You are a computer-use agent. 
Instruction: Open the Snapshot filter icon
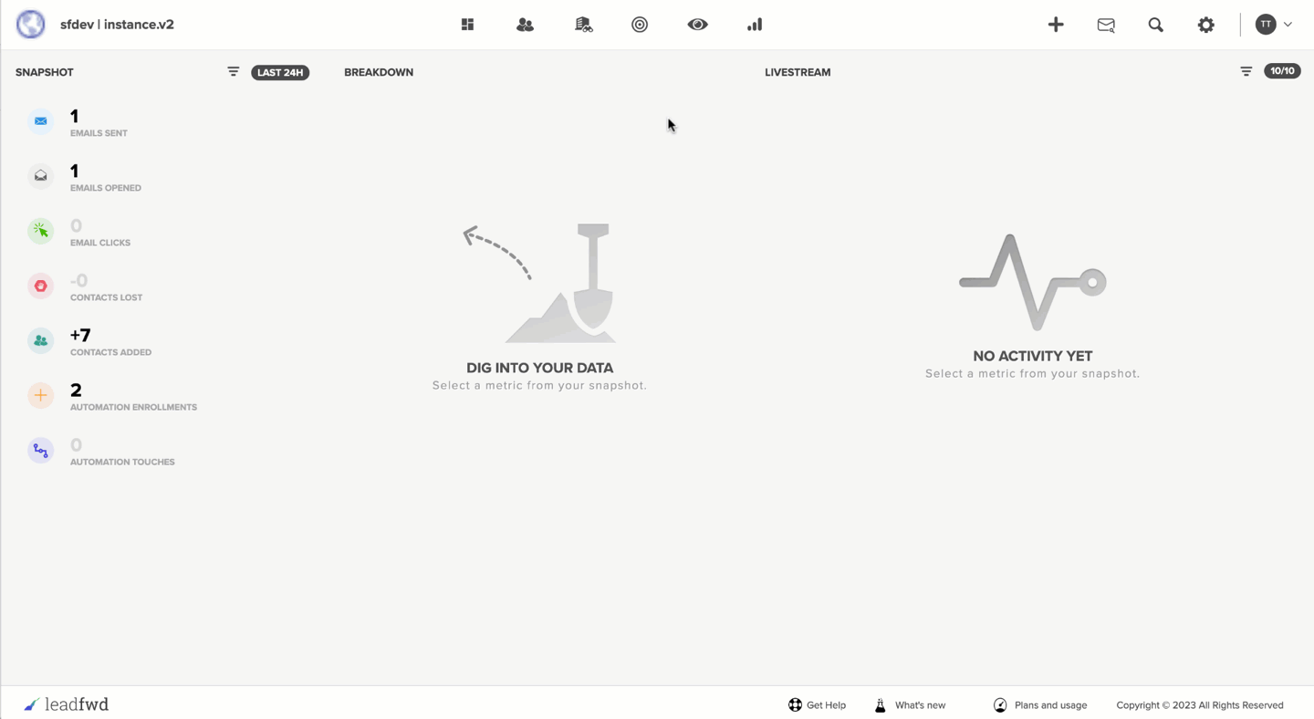coord(233,71)
